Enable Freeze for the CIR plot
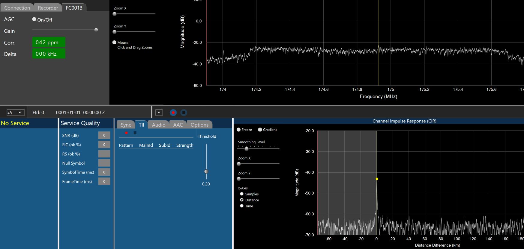Screen dimensions: 524x249 (x=239, y=130)
